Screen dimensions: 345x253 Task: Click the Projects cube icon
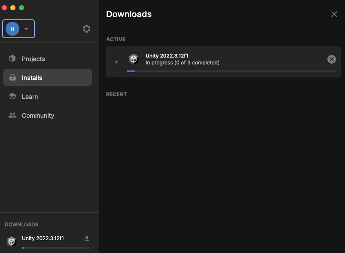pyautogui.click(x=12, y=59)
